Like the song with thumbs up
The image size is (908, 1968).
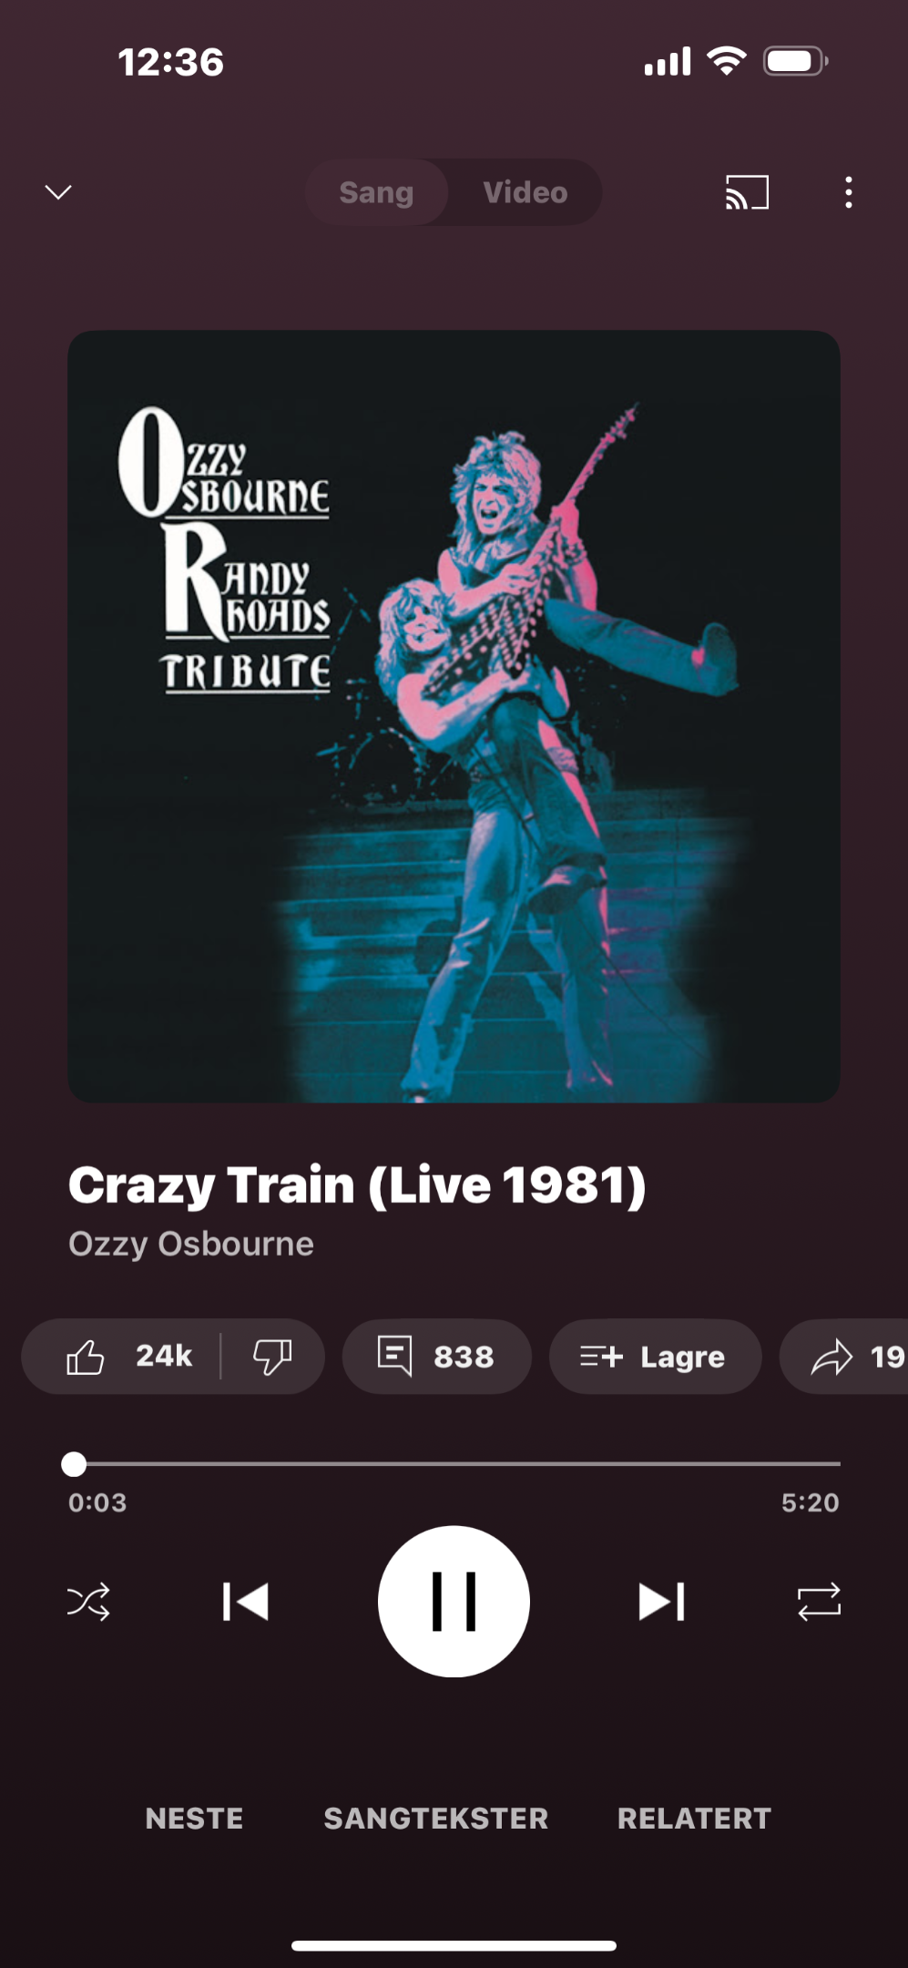coord(129,1357)
